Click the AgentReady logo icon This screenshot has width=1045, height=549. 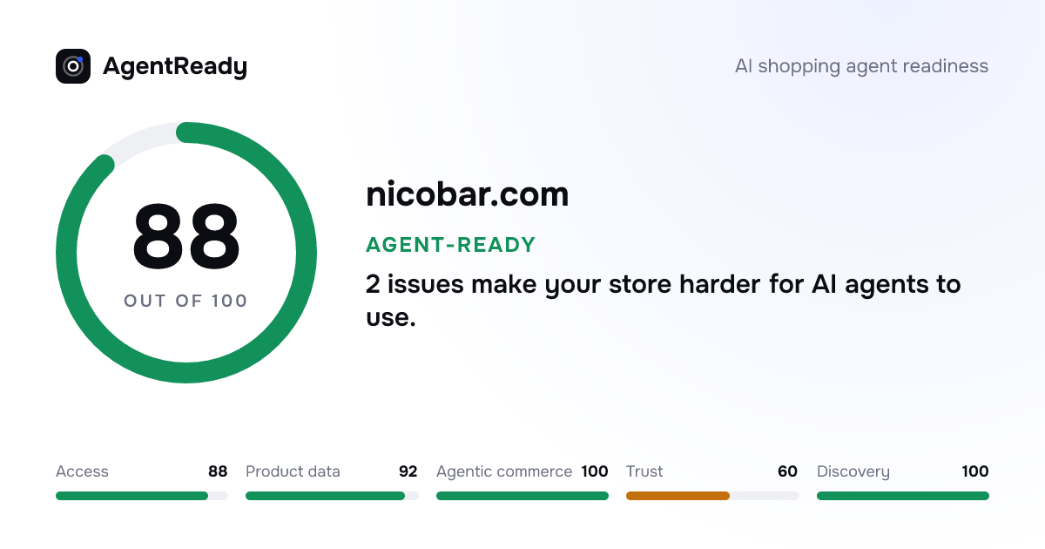(73, 66)
